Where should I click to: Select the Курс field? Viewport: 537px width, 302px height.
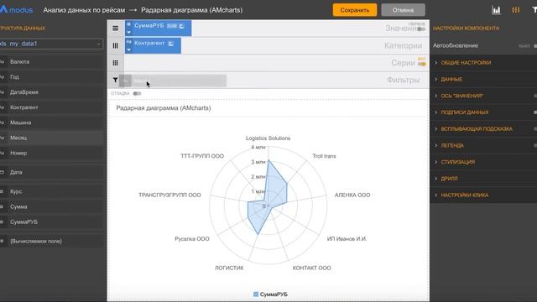(x=51, y=192)
